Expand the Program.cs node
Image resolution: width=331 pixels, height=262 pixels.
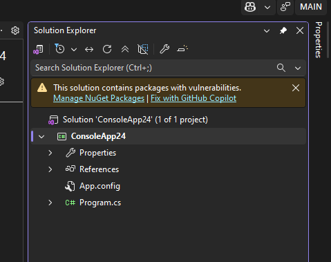coord(50,203)
